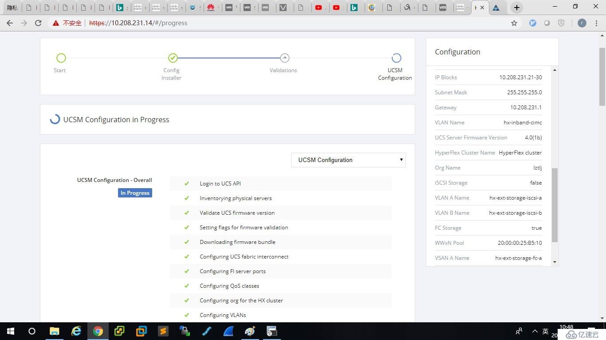Click the Configuration panel scroll down arrow
Viewport: 606px width, 340px height.
coord(555,262)
